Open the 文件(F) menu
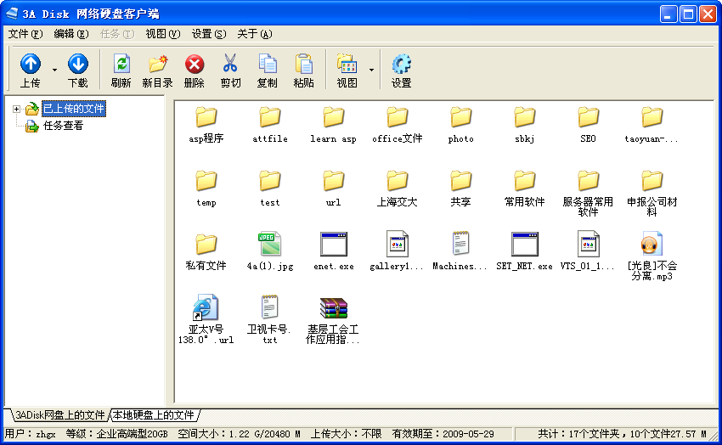 pyautogui.click(x=25, y=34)
